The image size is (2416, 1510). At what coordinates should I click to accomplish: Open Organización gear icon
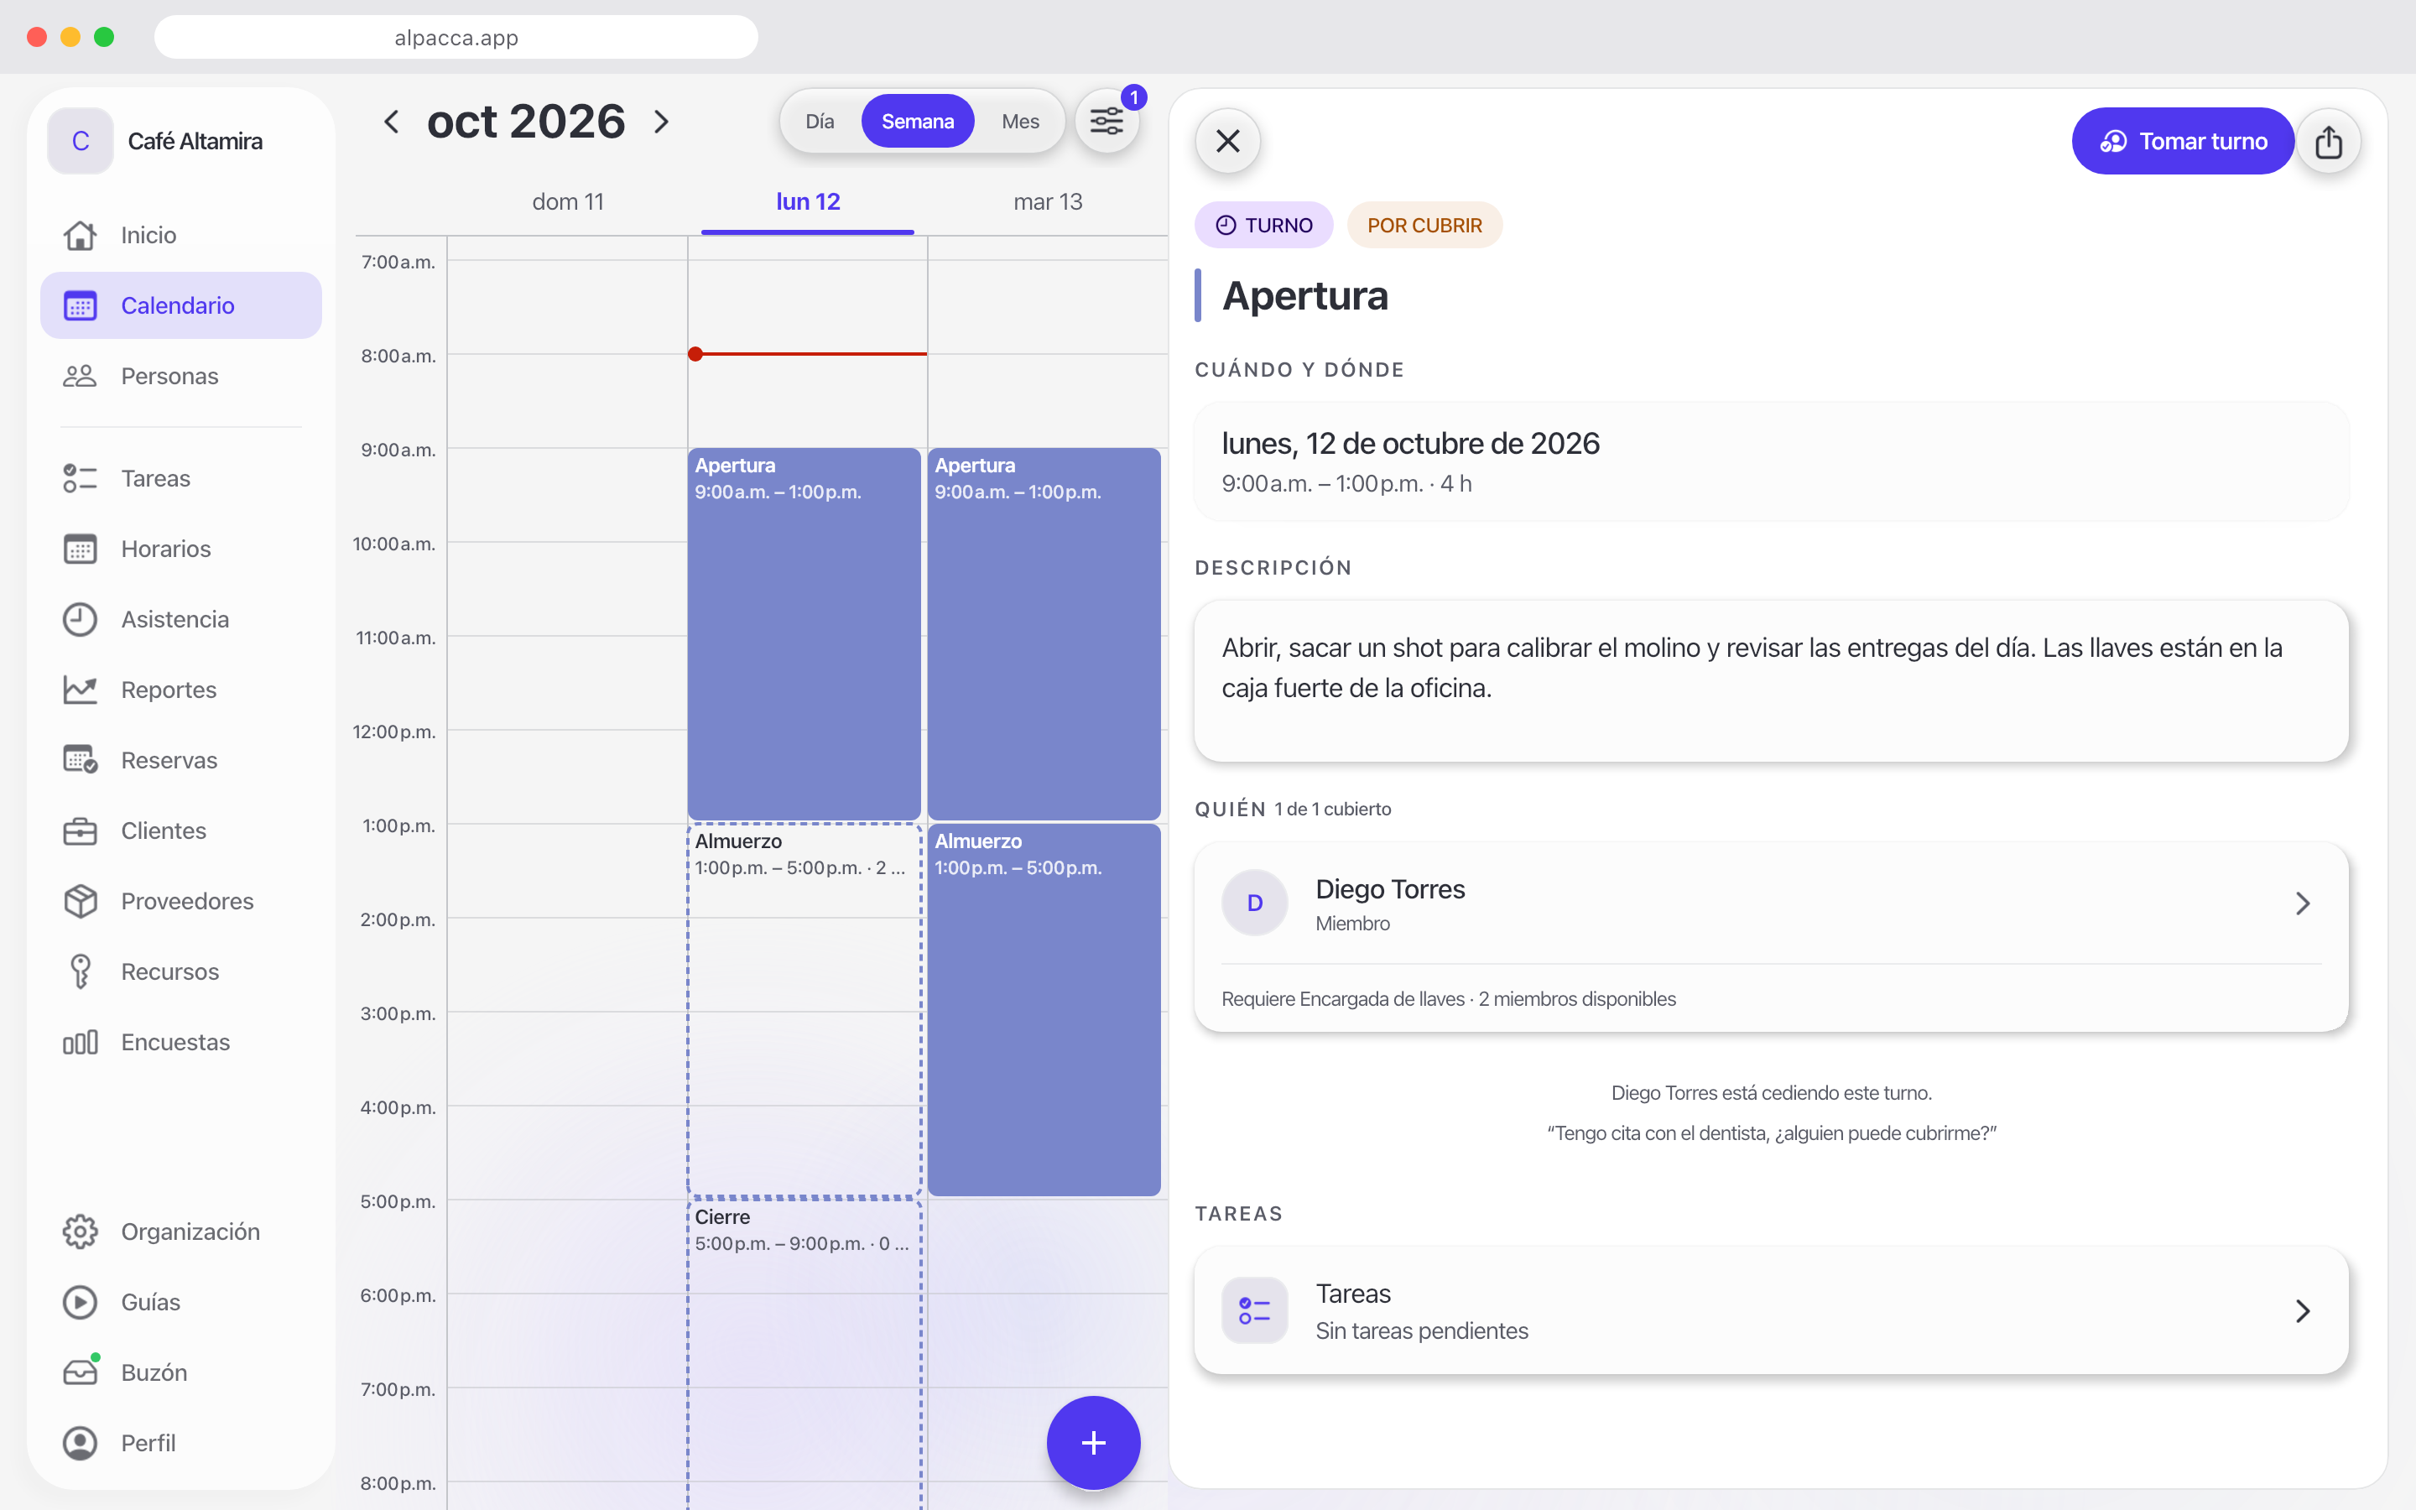click(x=80, y=1231)
